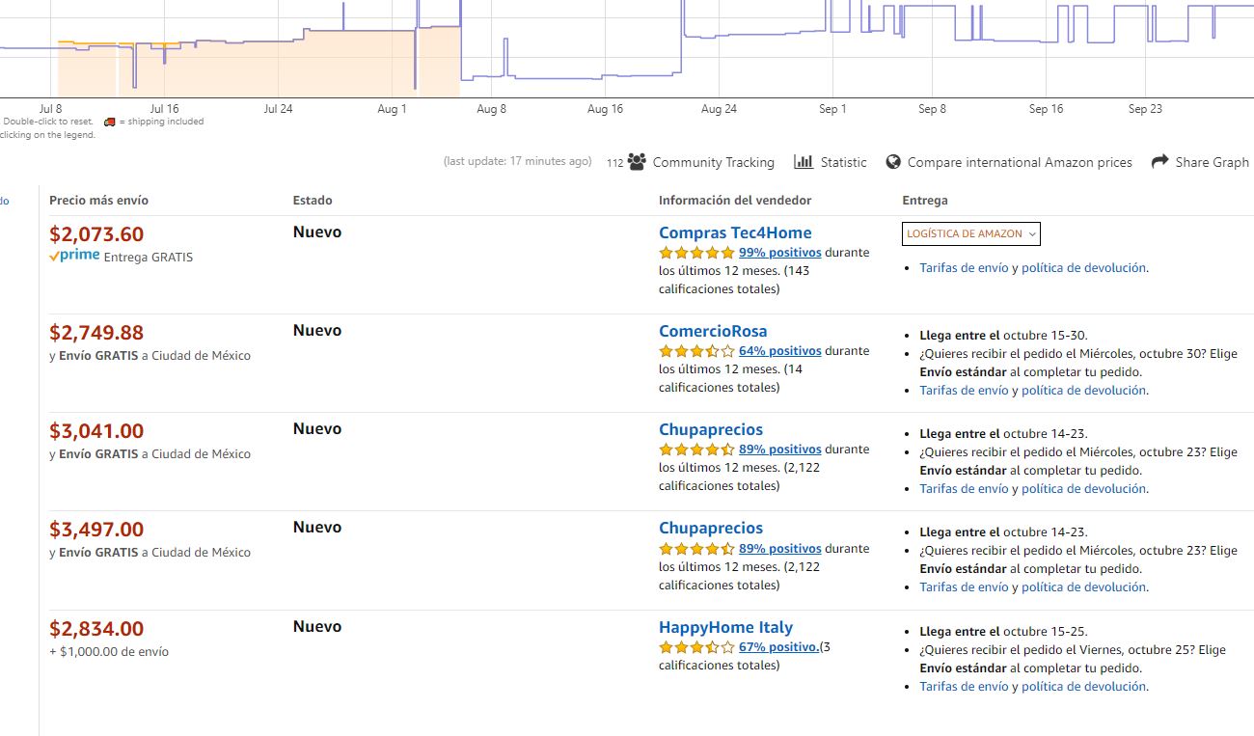The width and height of the screenshot is (1254, 736).
Task: Click star rating of Compras Tec4Home
Action: [696, 253]
